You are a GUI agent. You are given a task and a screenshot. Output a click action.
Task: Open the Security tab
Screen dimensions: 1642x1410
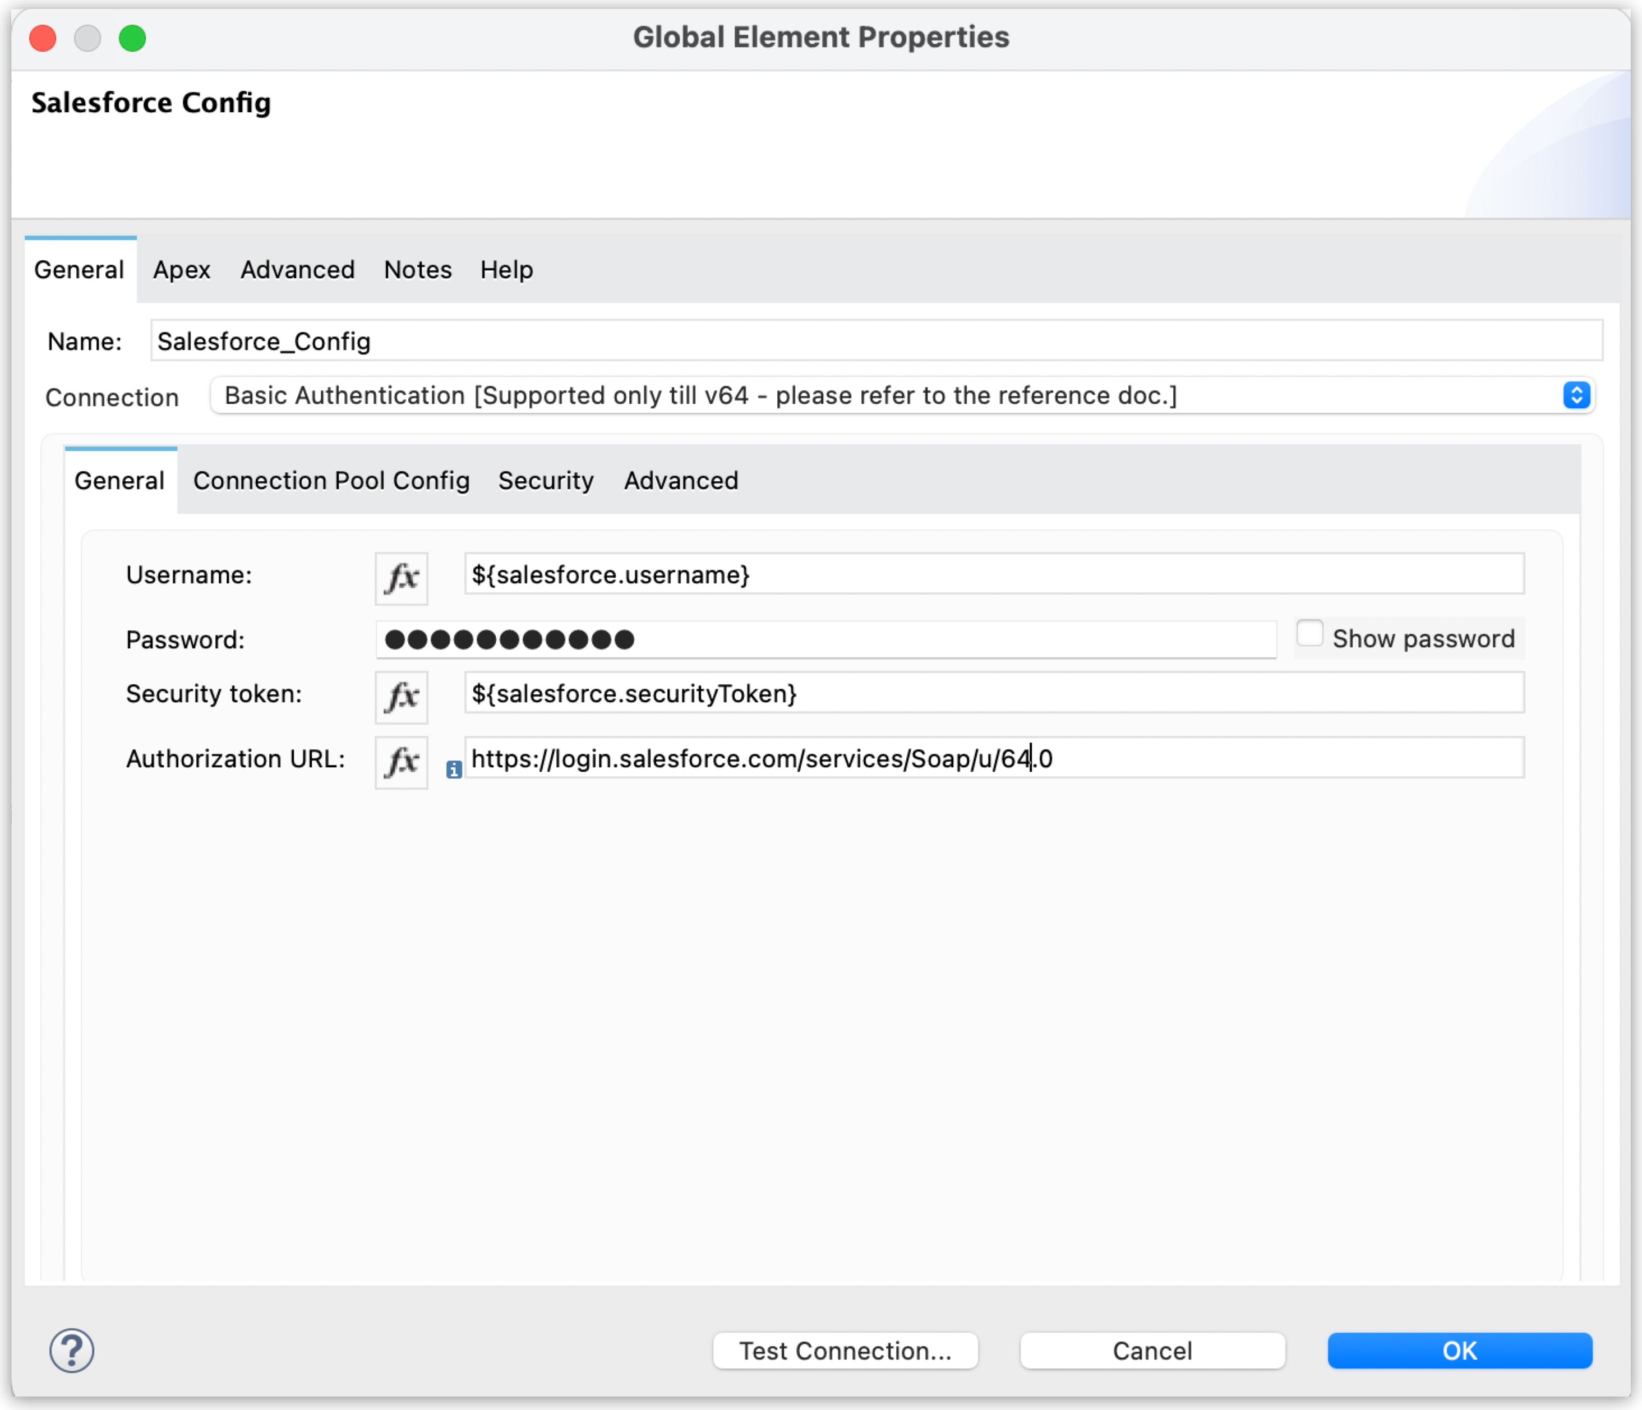pyautogui.click(x=546, y=480)
